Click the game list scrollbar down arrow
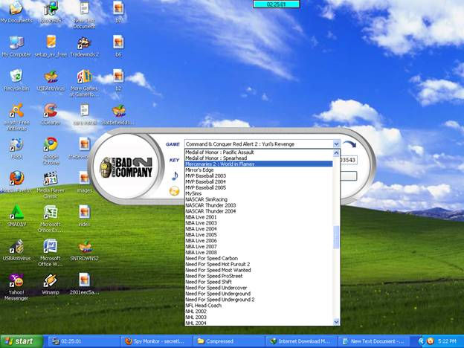The height and width of the screenshot is (348, 464). tap(336, 322)
